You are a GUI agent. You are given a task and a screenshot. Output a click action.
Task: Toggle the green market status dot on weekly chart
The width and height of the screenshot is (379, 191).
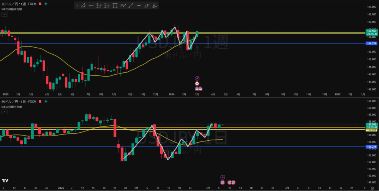pyautogui.click(x=45, y=3)
